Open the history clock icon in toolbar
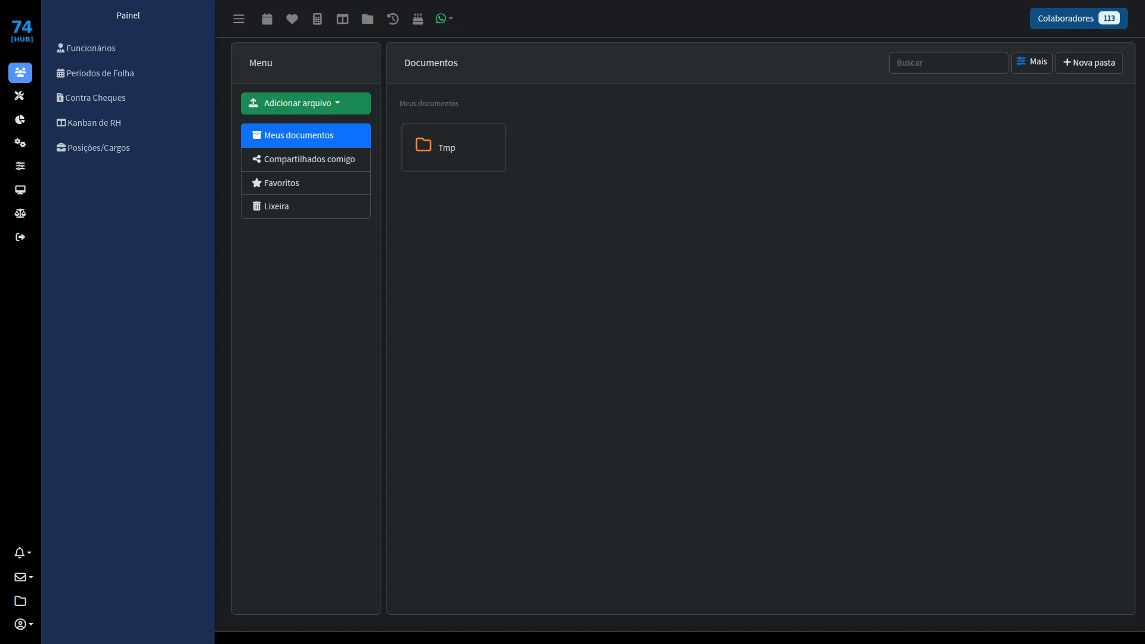 392,19
